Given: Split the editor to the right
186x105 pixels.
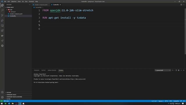Looking at the screenshot, I should [181, 5].
